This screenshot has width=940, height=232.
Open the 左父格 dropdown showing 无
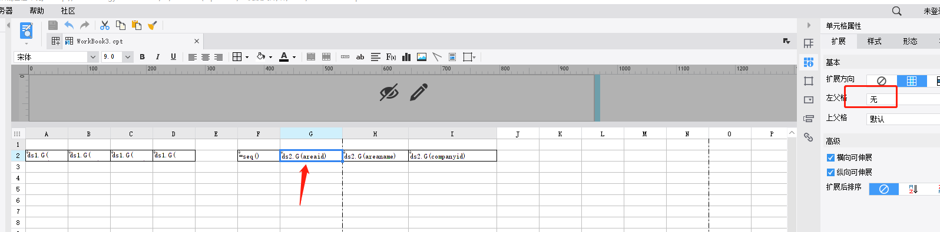click(x=903, y=99)
